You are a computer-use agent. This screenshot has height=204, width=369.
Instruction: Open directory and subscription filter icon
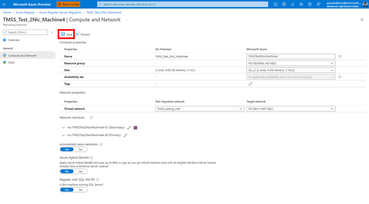(284, 4)
